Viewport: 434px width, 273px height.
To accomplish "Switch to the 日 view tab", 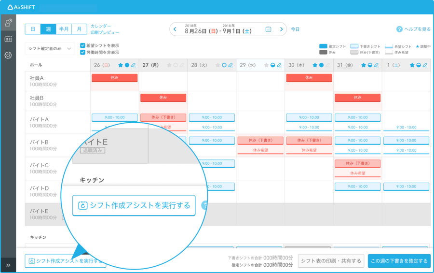I will (x=33, y=29).
